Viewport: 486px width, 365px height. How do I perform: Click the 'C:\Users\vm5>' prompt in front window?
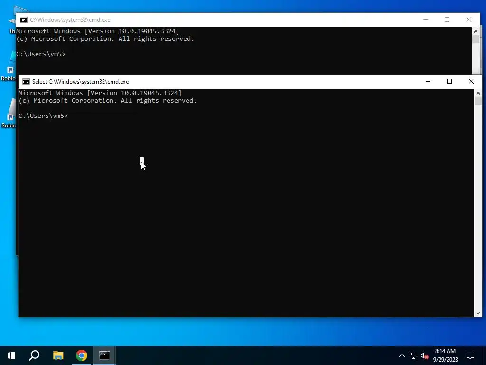tap(43, 116)
